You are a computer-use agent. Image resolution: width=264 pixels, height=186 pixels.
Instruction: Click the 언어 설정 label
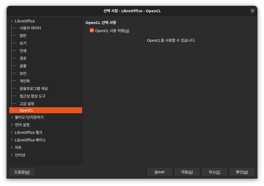tap(22, 125)
